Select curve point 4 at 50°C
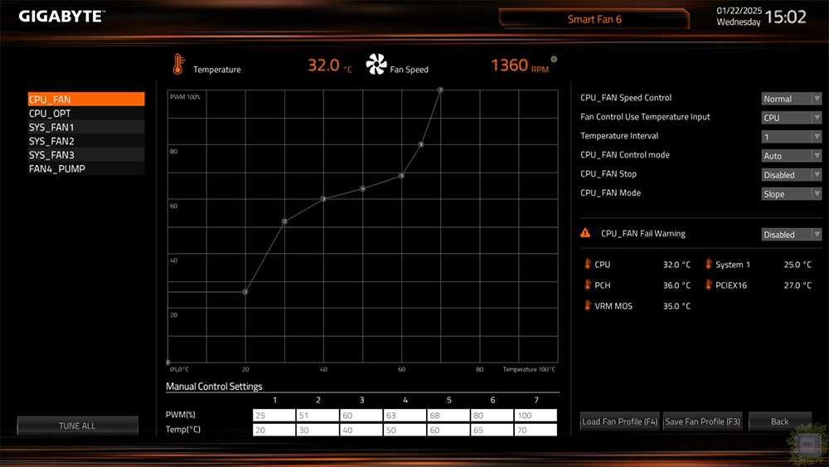 point(363,188)
